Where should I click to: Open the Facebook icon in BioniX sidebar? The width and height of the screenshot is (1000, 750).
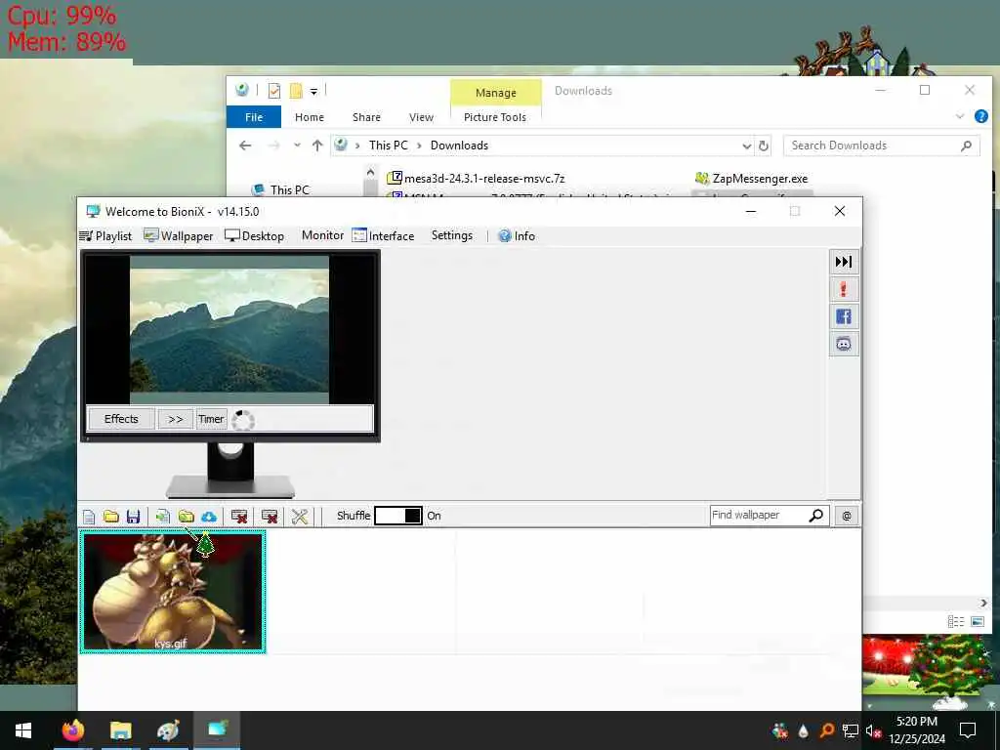tap(843, 316)
